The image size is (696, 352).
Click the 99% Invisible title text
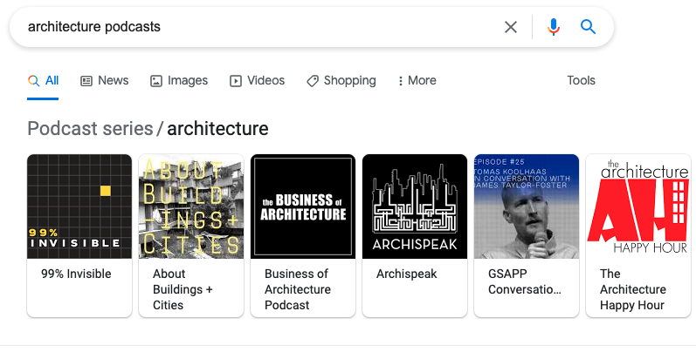point(76,274)
